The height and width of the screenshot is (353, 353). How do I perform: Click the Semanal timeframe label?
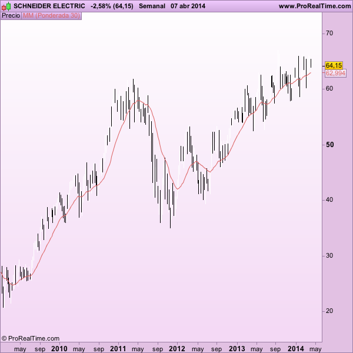click(152, 6)
